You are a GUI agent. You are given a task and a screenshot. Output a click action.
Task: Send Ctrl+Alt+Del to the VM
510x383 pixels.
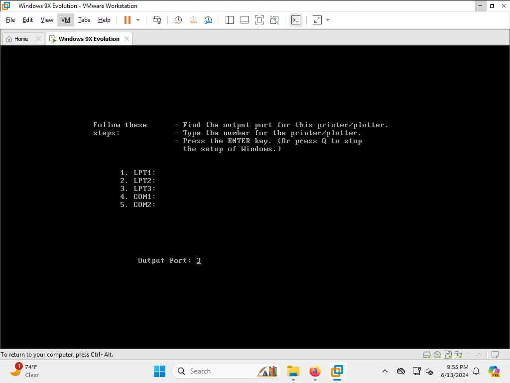pyautogui.click(x=157, y=20)
